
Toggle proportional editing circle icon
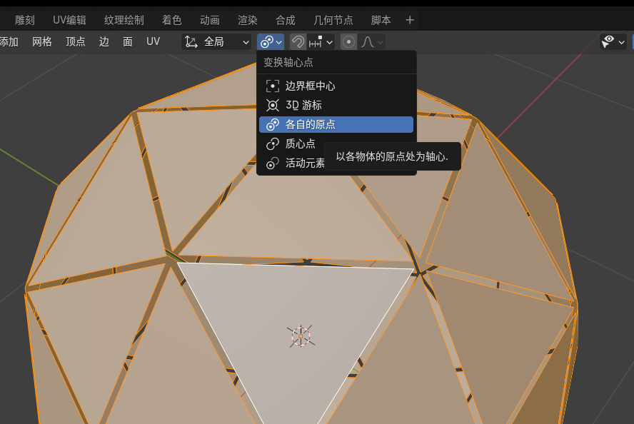(x=348, y=42)
